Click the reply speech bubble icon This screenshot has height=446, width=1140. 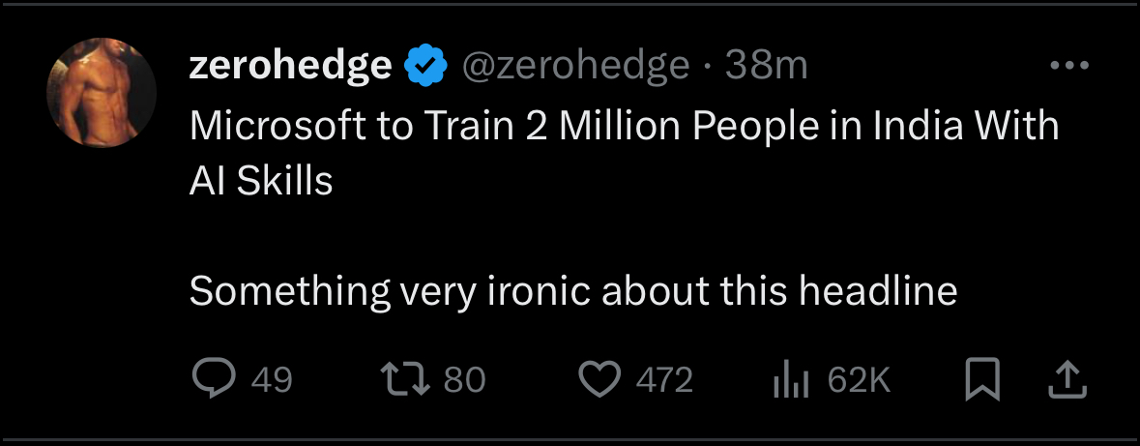tap(214, 380)
